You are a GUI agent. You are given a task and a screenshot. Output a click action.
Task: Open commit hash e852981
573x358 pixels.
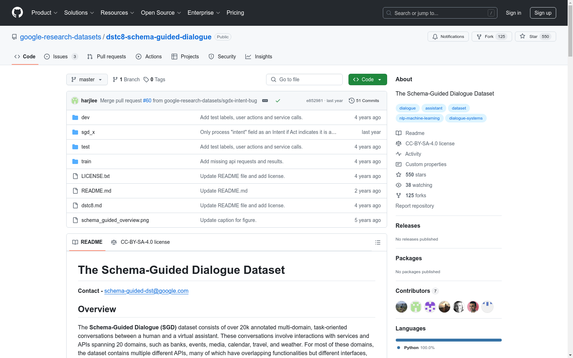click(314, 101)
